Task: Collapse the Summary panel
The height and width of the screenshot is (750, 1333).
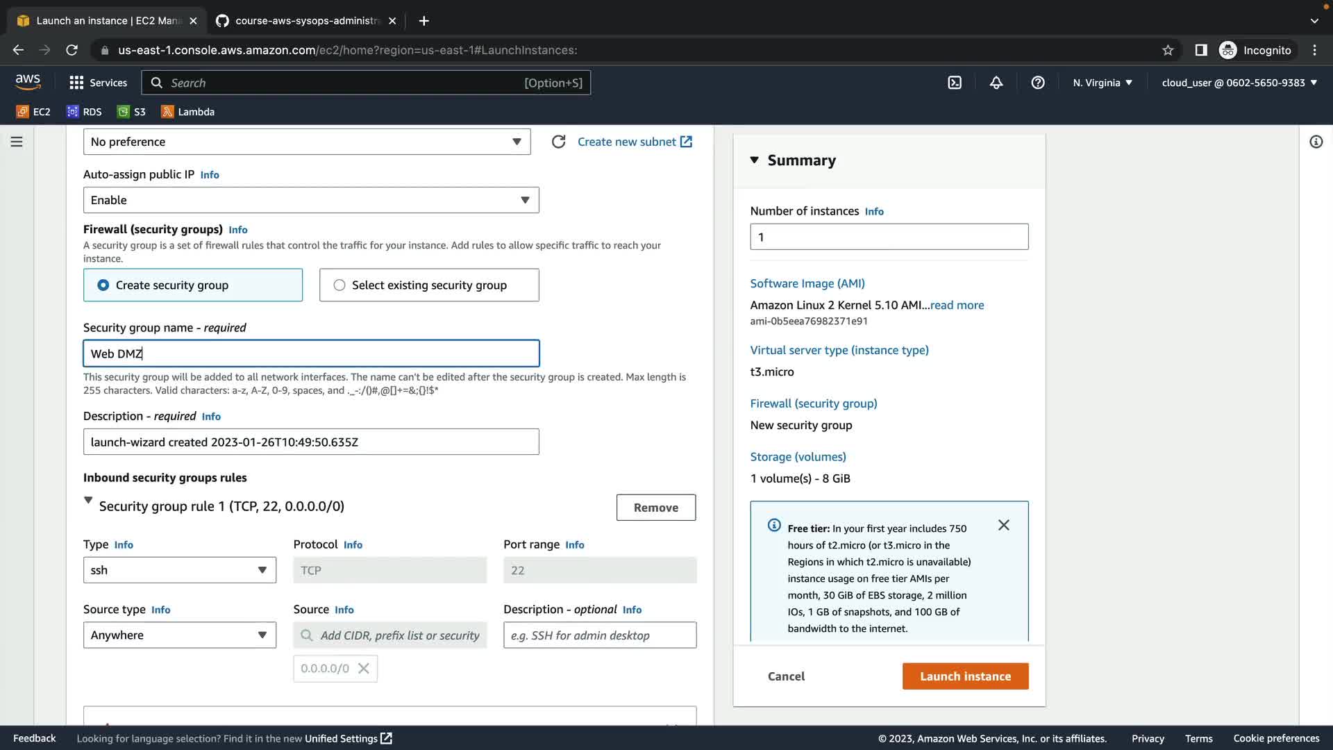Action: click(755, 160)
